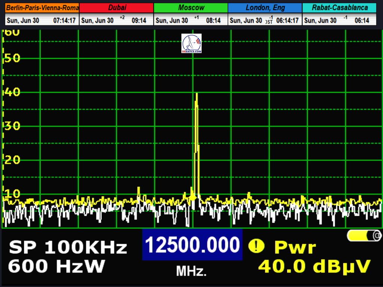
Task: Select the green Moscow clock header
Action: pyautogui.click(x=191, y=7)
